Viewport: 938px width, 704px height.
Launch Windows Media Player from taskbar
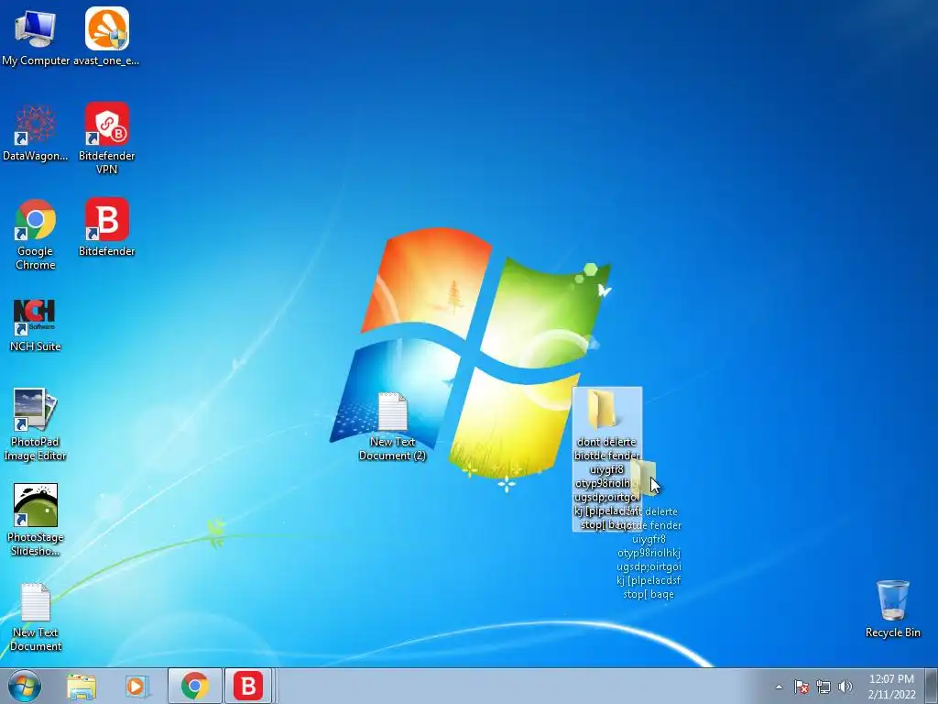click(x=136, y=687)
